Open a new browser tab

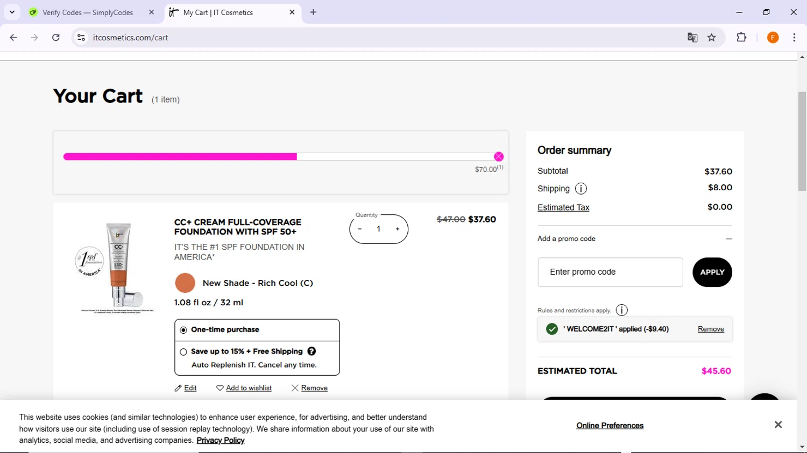point(314,12)
